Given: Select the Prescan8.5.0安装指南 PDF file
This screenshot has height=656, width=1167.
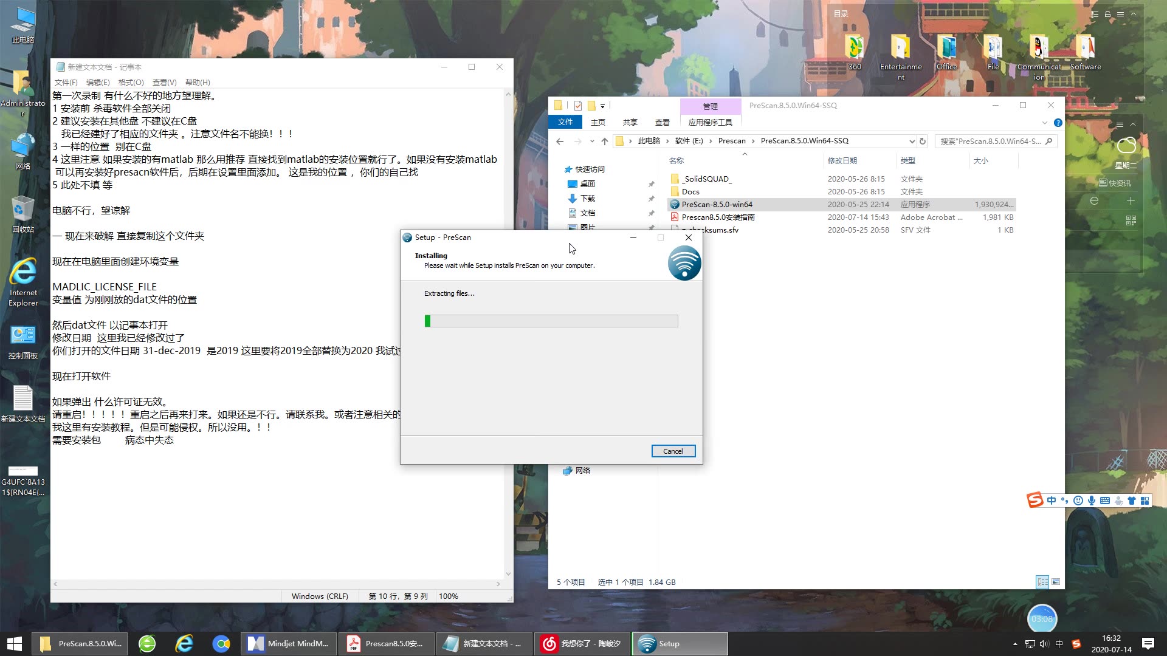Looking at the screenshot, I should pos(842,217).
